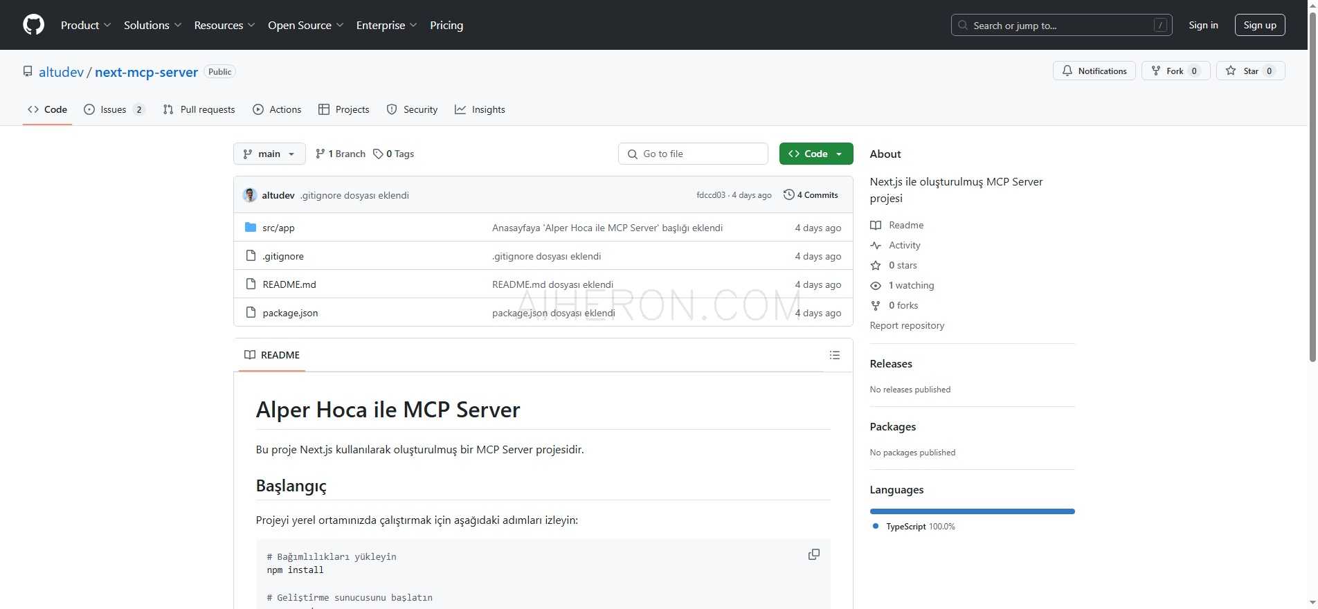This screenshot has height=609, width=1318.
Task: Click the branch icon beside 1 Branch
Action: (x=320, y=154)
